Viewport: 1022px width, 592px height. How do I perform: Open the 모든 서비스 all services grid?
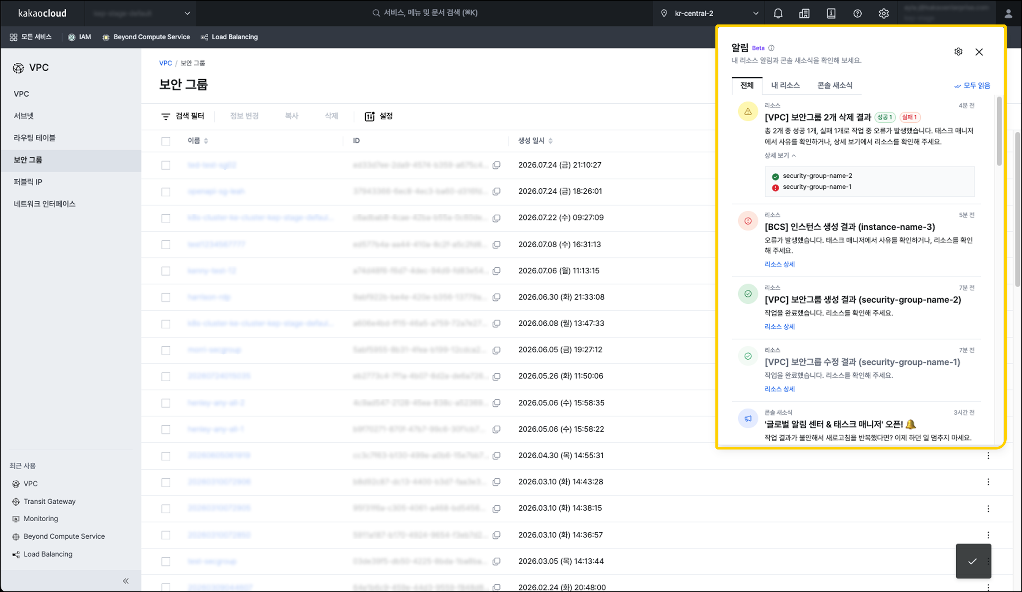[31, 37]
